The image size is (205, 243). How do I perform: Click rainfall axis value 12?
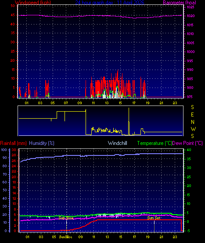14,198
